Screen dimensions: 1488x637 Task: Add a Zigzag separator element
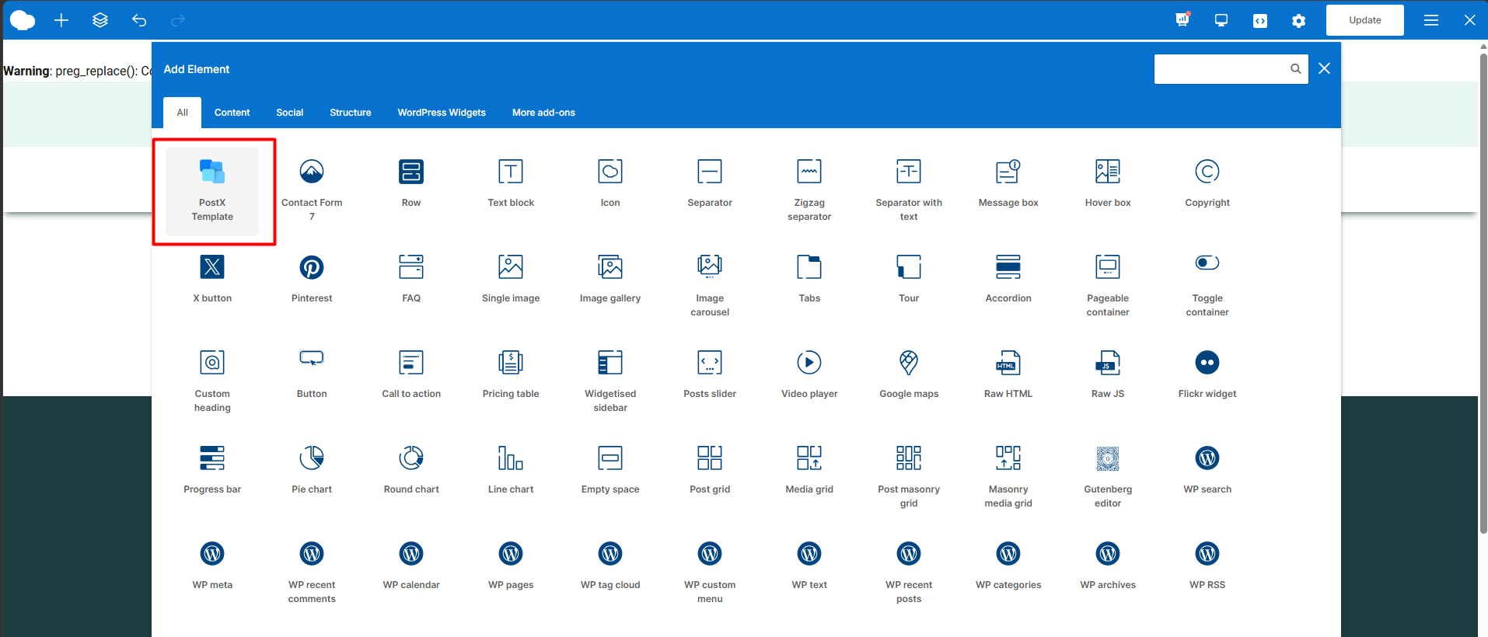[x=809, y=191]
